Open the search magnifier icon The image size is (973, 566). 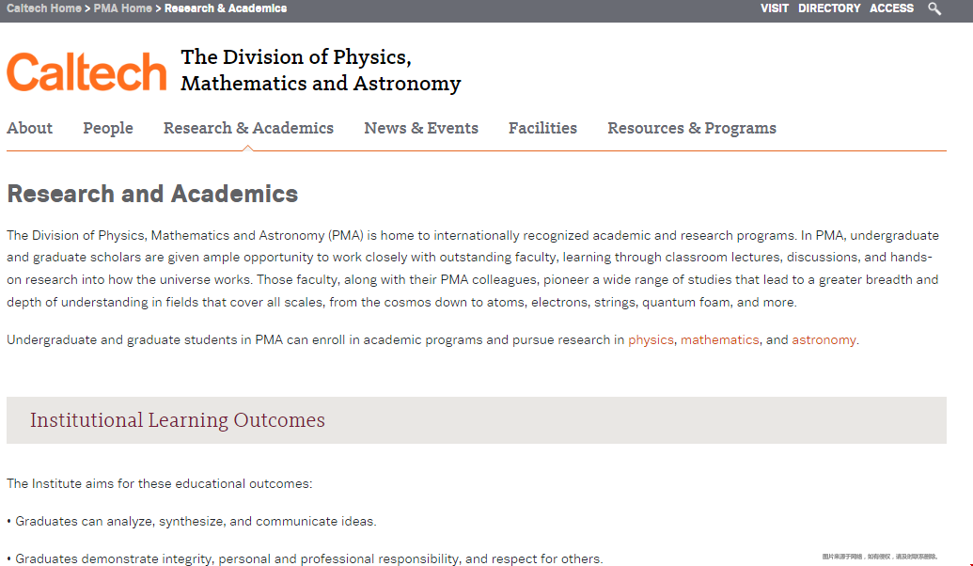point(934,8)
